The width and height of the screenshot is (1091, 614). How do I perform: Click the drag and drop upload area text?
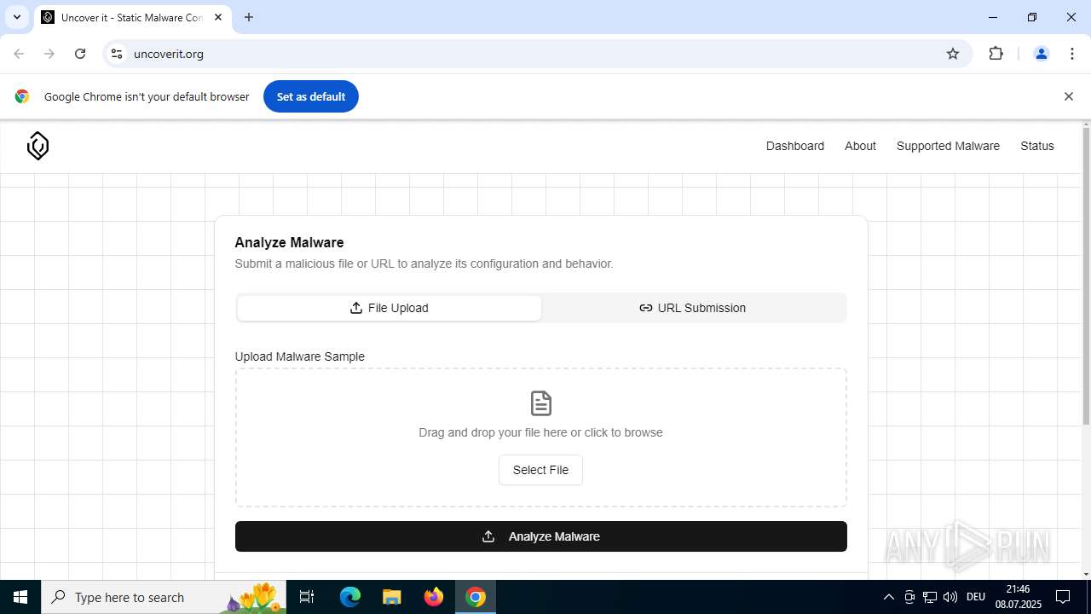tap(540, 432)
